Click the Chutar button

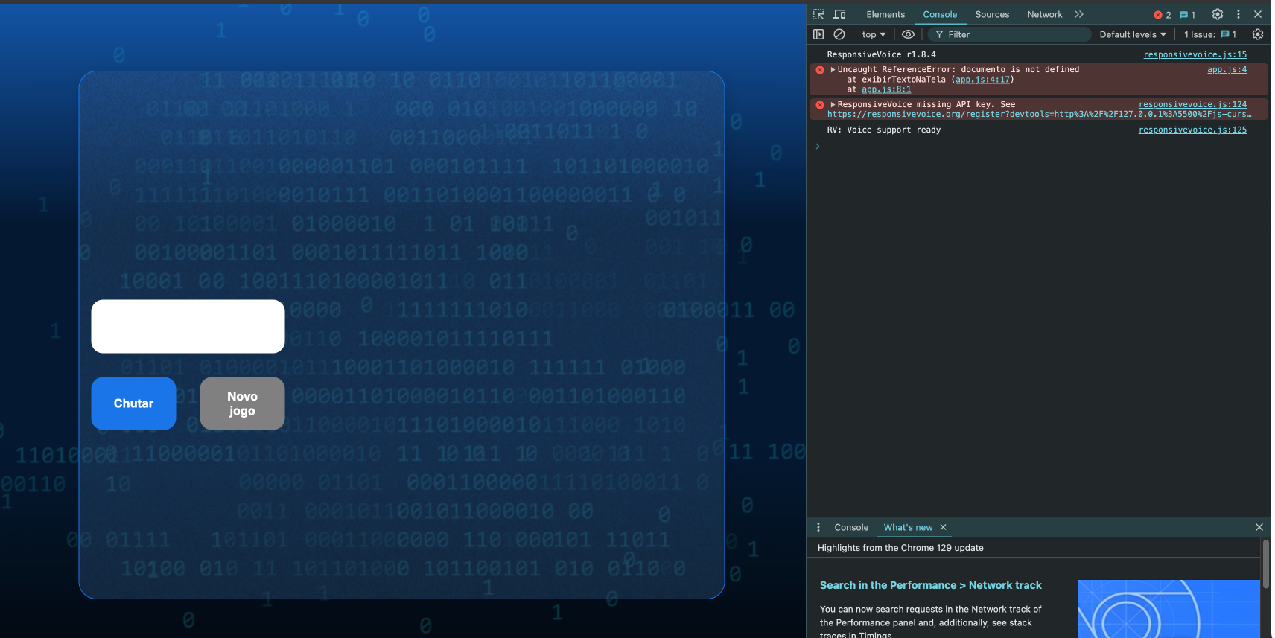pyautogui.click(x=133, y=403)
